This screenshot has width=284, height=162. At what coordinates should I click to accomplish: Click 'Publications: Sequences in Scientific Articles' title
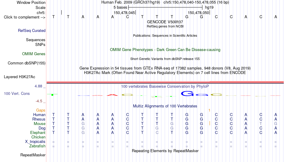(165, 36)
